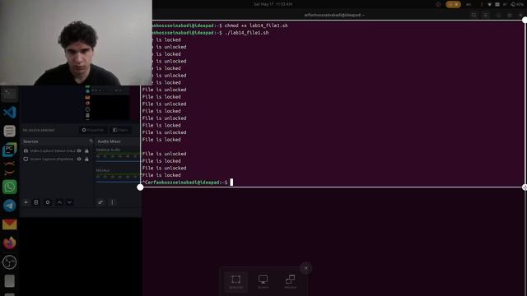Launch WhatsApp from the dock

pyautogui.click(x=9, y=187)
